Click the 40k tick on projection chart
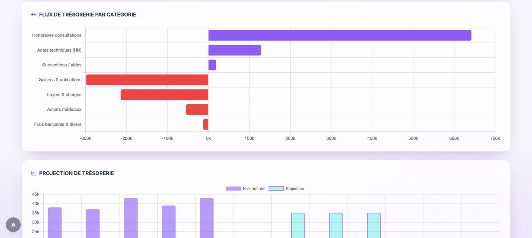 pyautogui.click(x=36, y=203)
